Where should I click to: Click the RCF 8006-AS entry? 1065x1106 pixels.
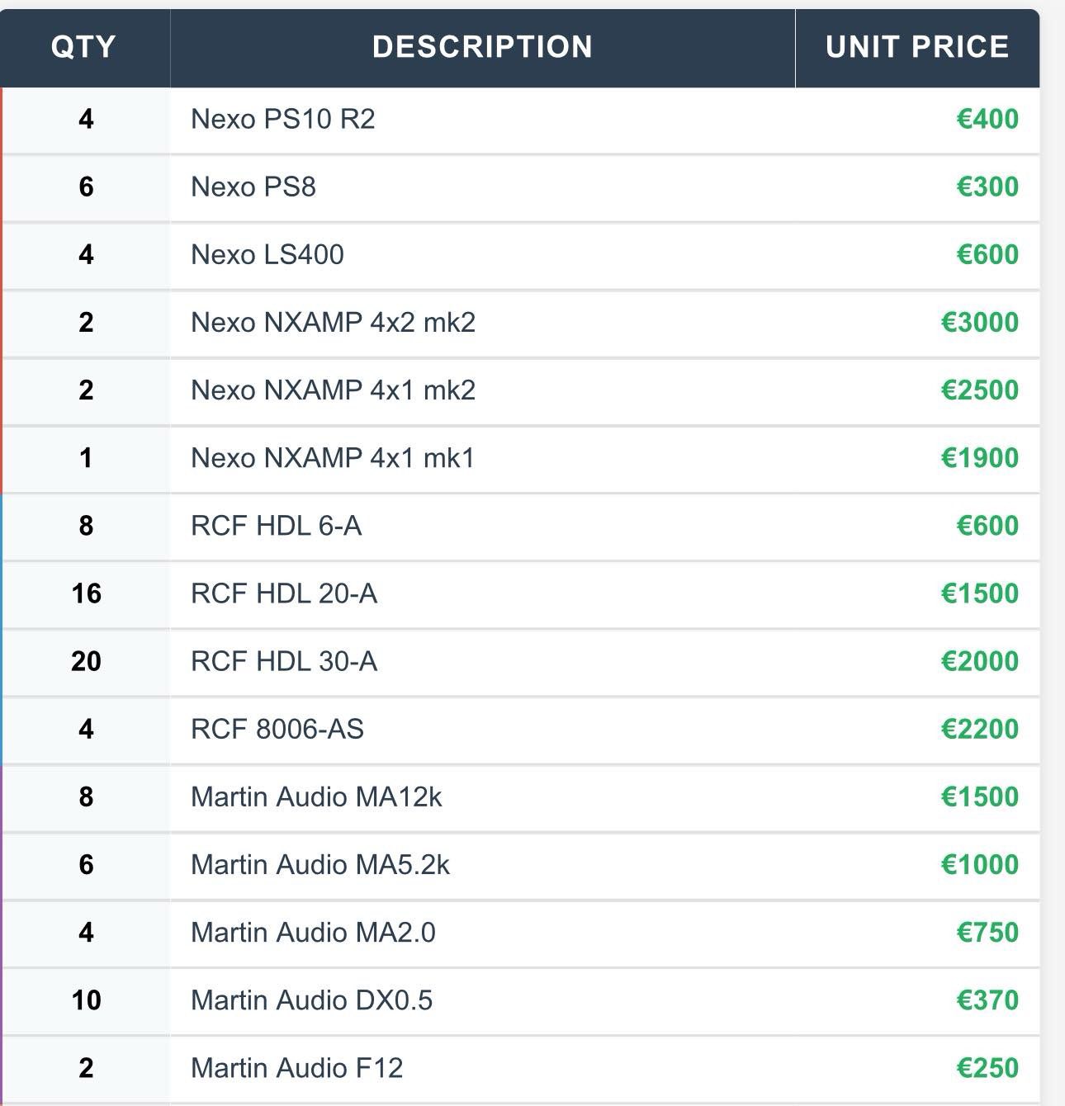(277, 729)
